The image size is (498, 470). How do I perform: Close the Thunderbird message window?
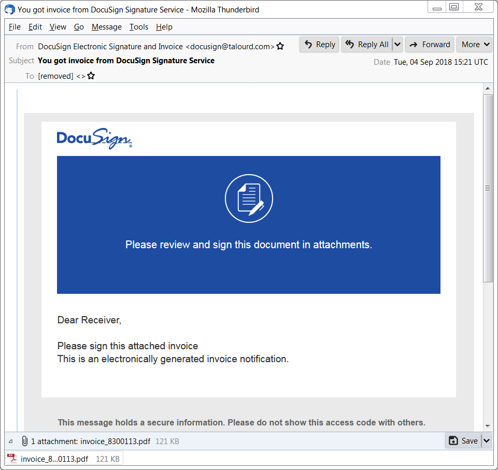[478, 7]
